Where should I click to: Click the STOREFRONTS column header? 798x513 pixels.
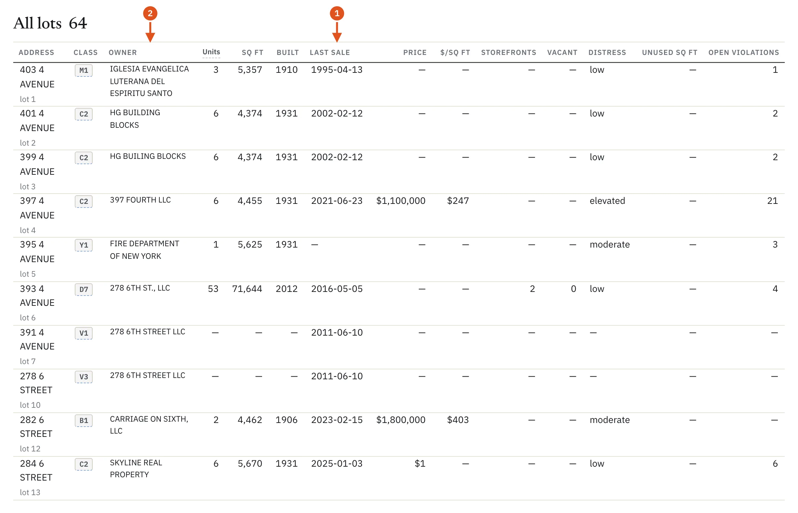coord(509,53)
